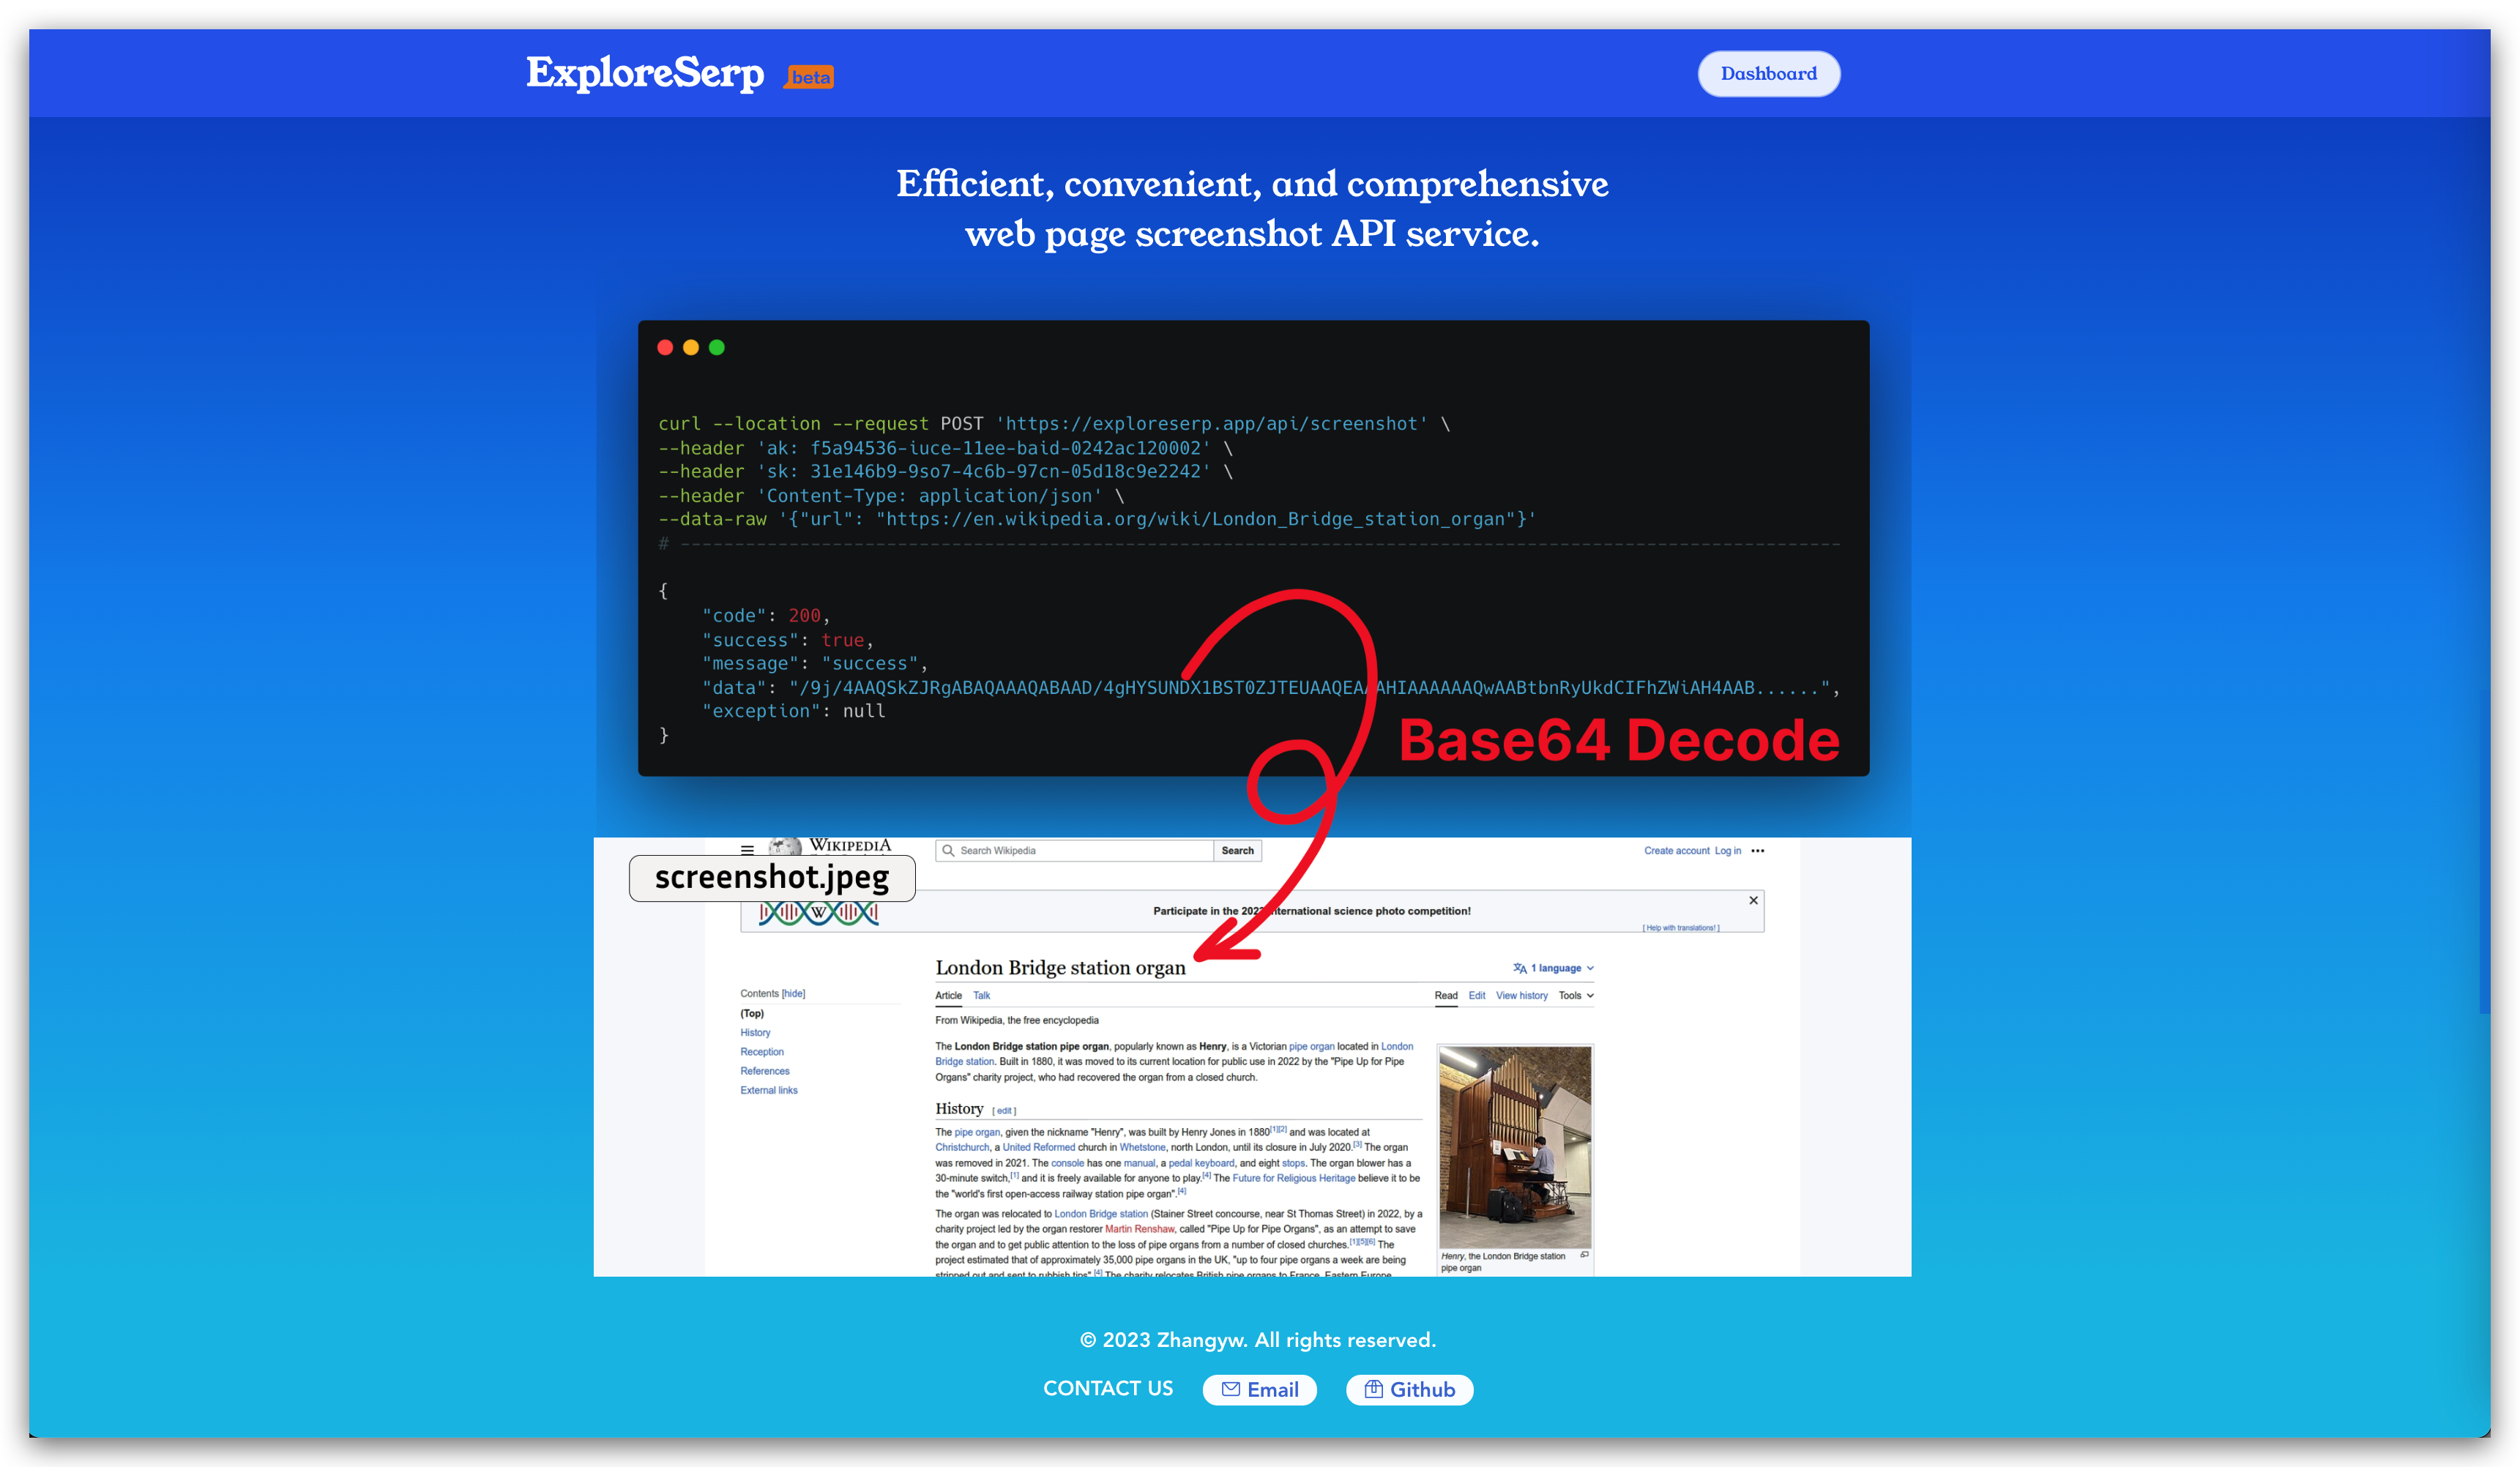
Task: Click the screenshot.jpeg label
Action: 772,877
